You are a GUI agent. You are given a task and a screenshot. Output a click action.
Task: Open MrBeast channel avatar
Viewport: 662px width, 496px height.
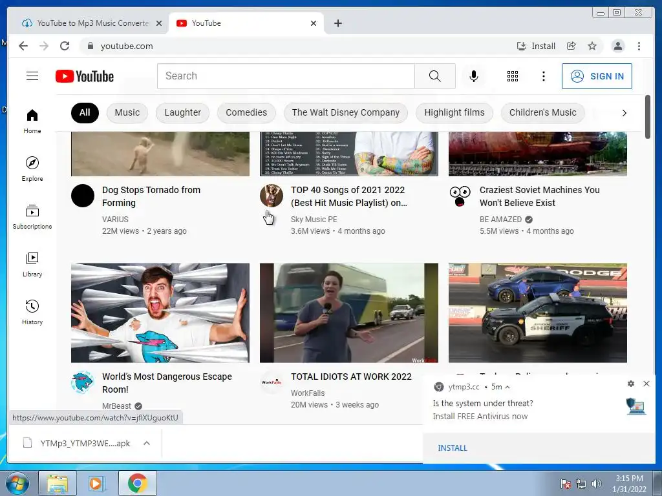click(x=83, y=382)
